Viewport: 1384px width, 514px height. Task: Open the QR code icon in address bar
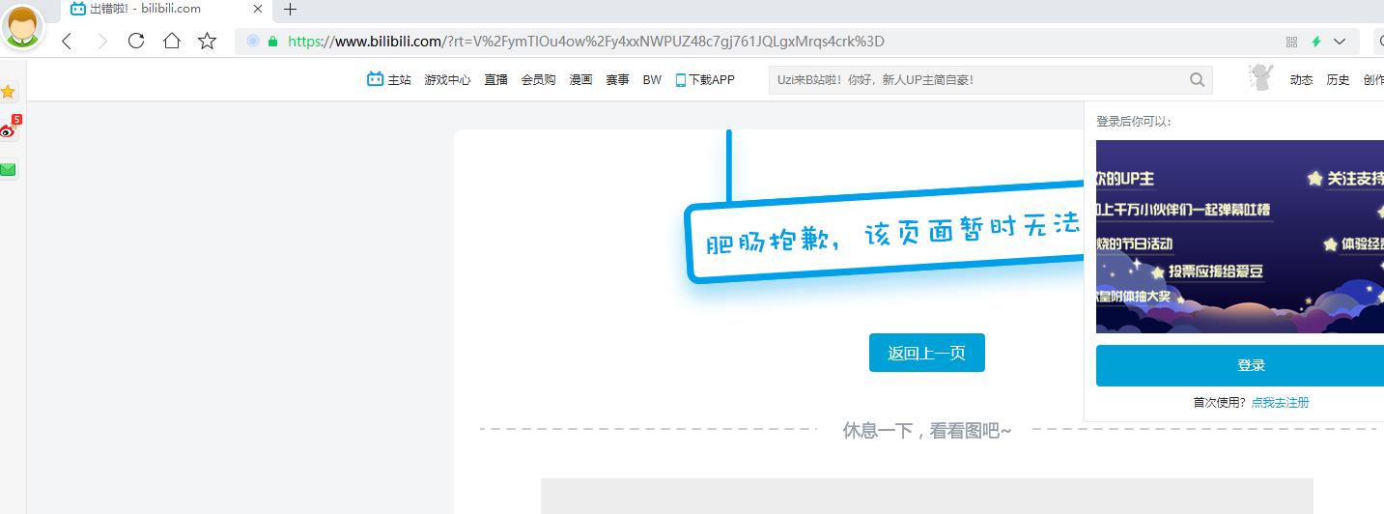(x=1291, y=42)
